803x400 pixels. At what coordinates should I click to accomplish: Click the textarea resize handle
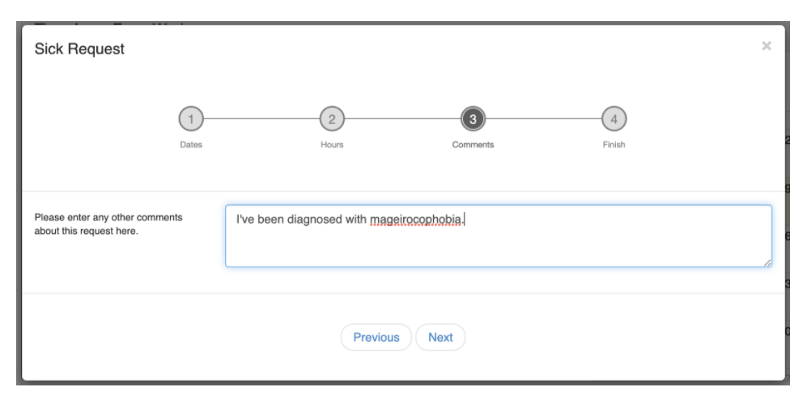coord(767,262)
